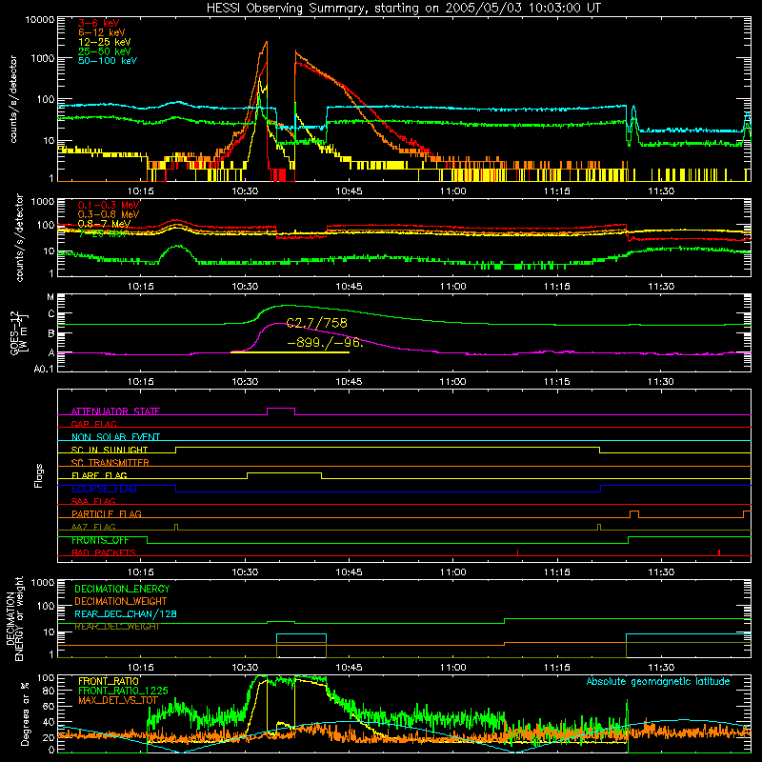Click the 10000 tick label on top panel

(x=40, y=19)
